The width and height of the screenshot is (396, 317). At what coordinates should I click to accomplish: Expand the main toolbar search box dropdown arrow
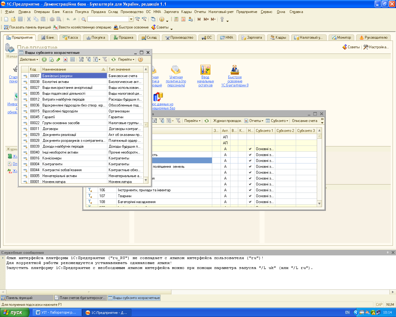point(131,19)
